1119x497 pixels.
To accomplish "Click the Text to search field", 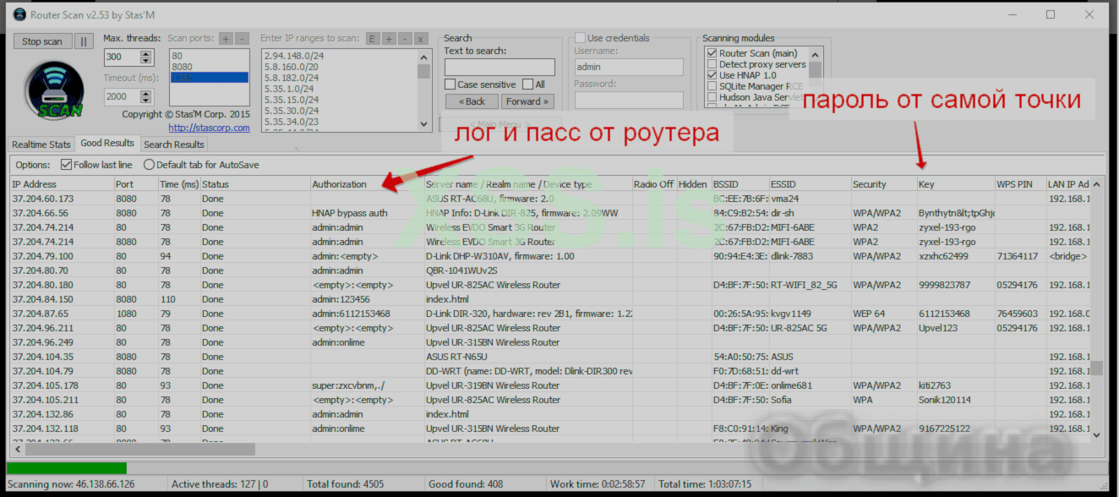I will point(499,67).
